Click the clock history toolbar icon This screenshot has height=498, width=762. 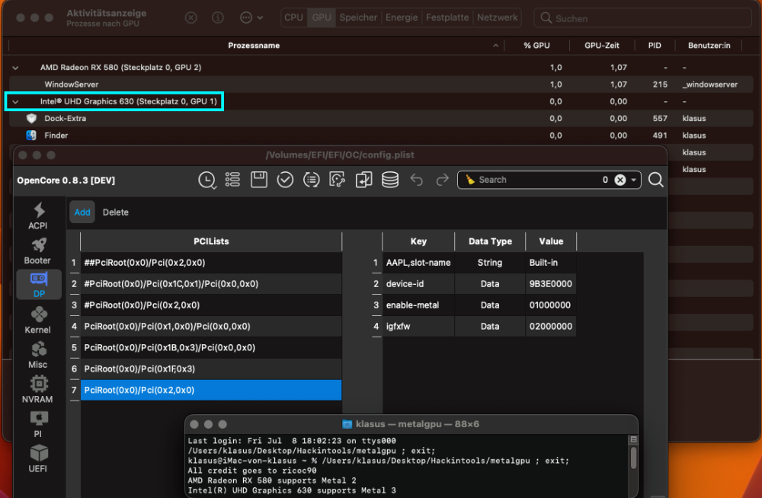click(207, 180)
